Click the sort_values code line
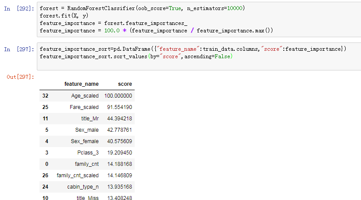Screen dimensions: 361x200 pos(136,56)
